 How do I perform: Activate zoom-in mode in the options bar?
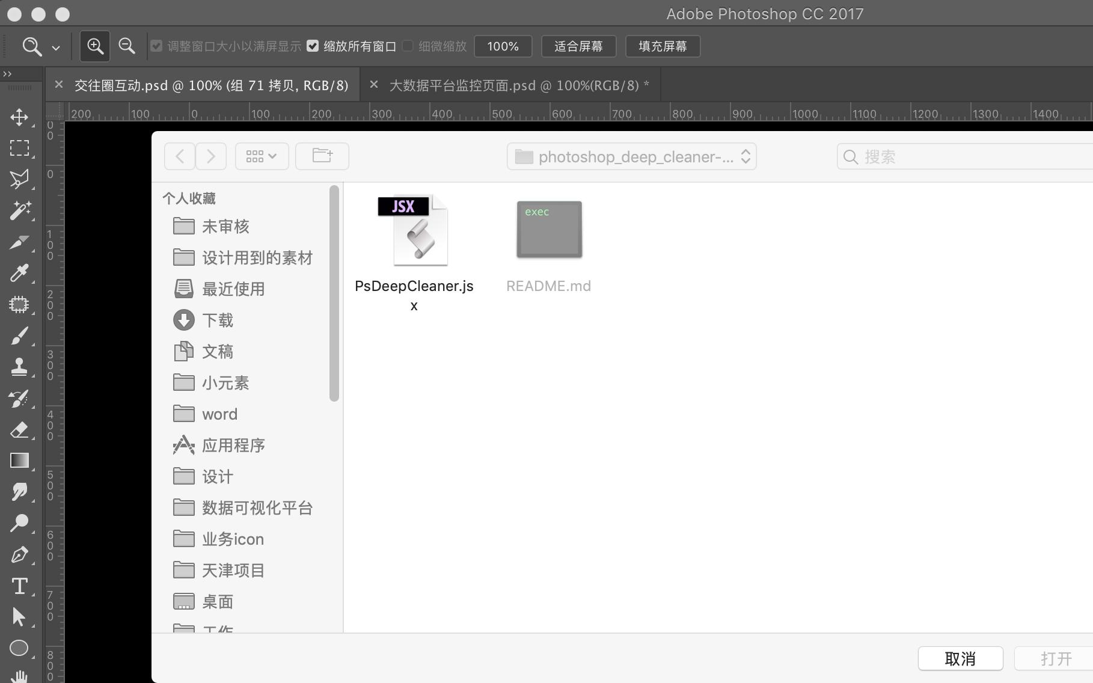(94, 46)
